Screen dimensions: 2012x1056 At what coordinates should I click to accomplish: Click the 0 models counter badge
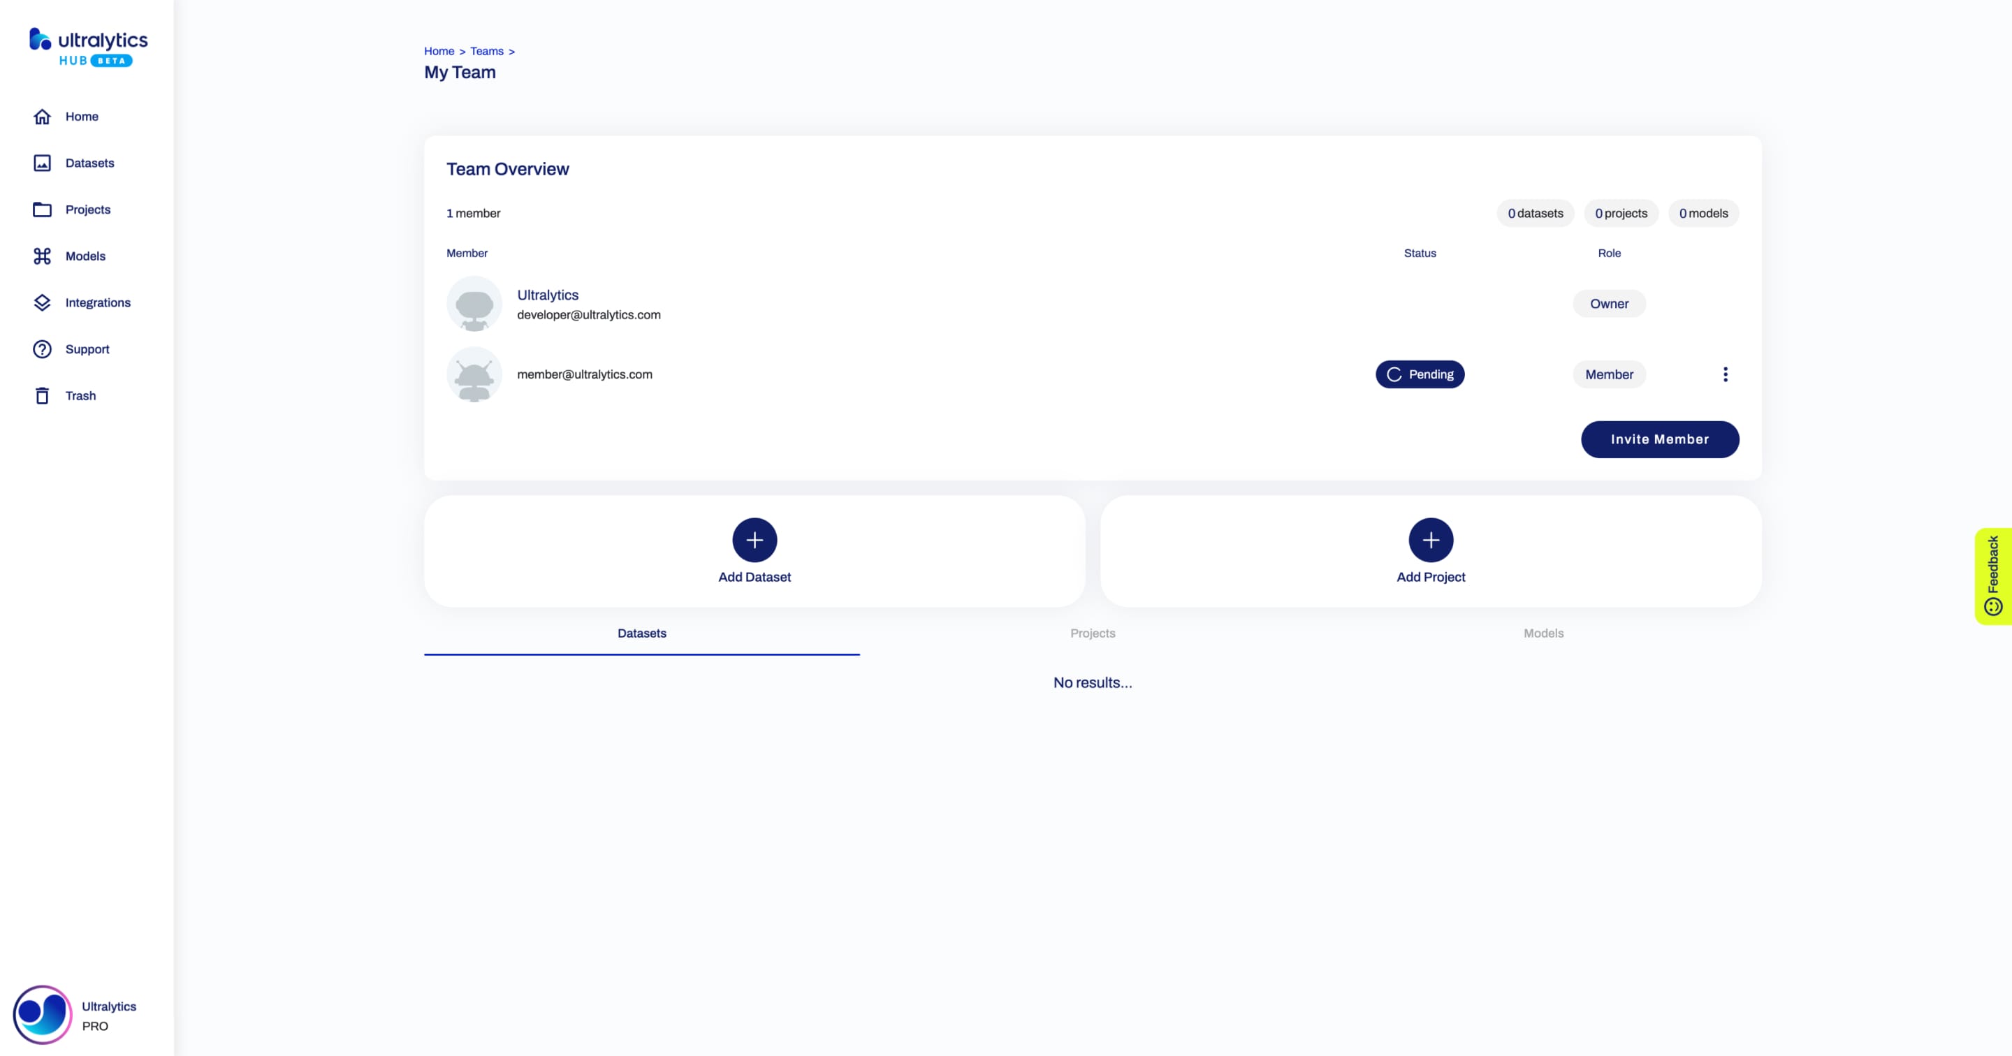point(1703,213)
